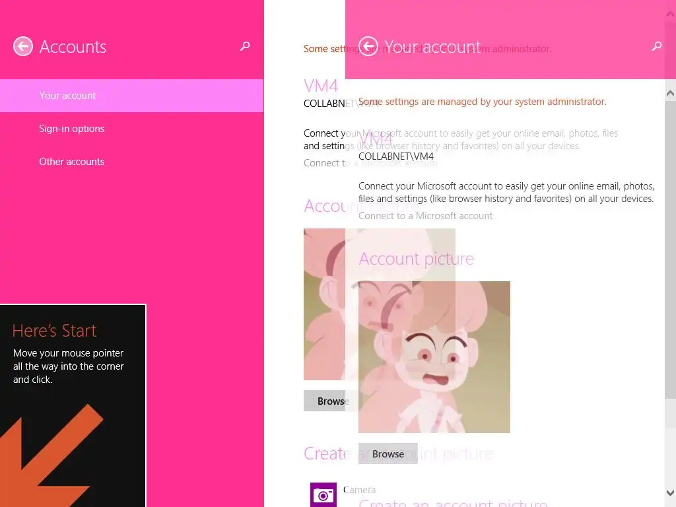Click the Here's Start tip tile
This screenshot has width=676, height=507.
point(73,406)
